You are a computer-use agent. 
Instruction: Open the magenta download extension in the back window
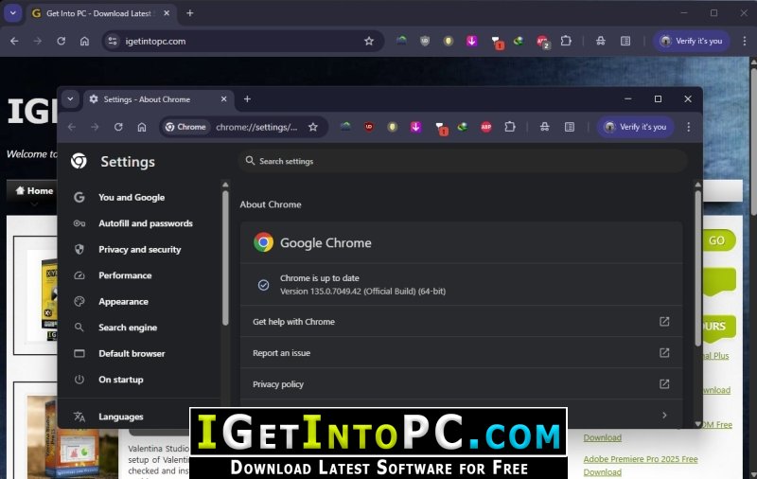point(471,41)
